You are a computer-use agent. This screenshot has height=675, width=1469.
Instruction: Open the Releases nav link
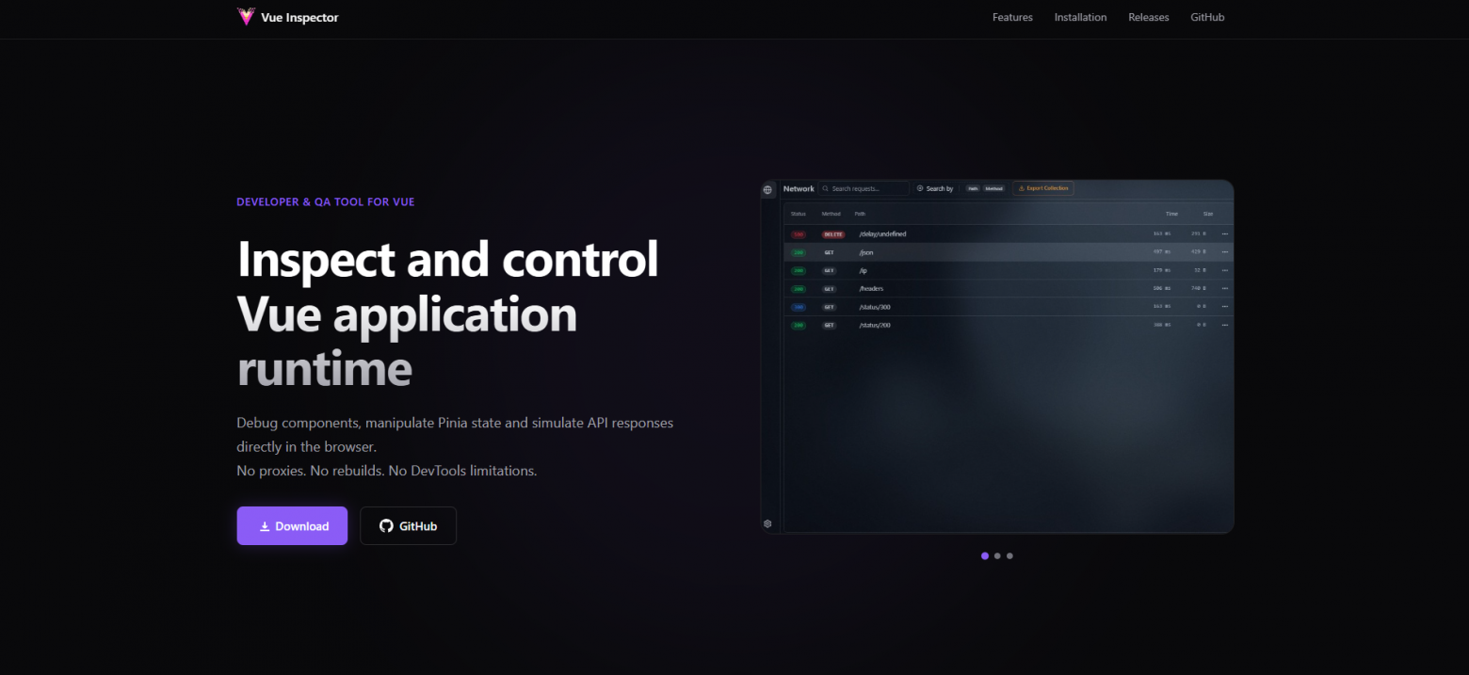[1148, 18]
